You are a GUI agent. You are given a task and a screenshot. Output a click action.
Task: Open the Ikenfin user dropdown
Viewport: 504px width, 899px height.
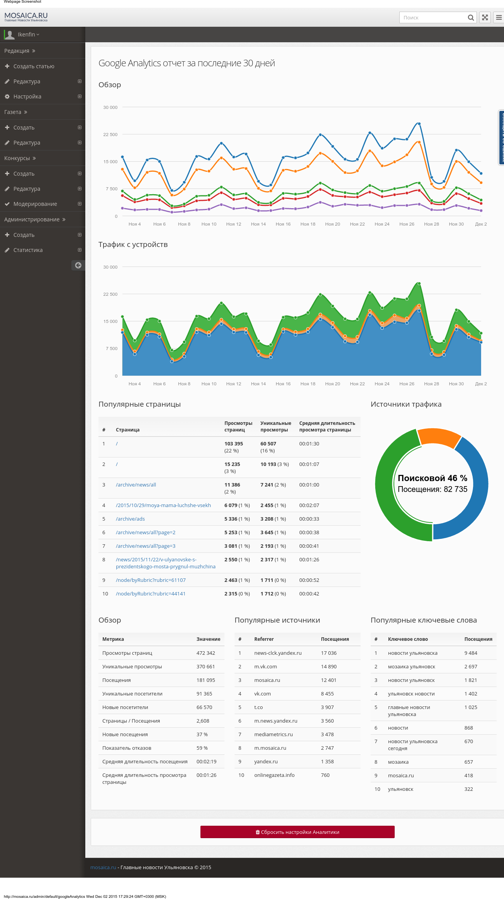click(29, 35)
